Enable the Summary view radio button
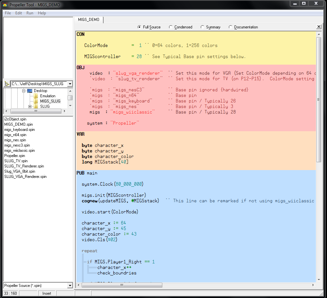327x298 pixels. coord(203,27)
